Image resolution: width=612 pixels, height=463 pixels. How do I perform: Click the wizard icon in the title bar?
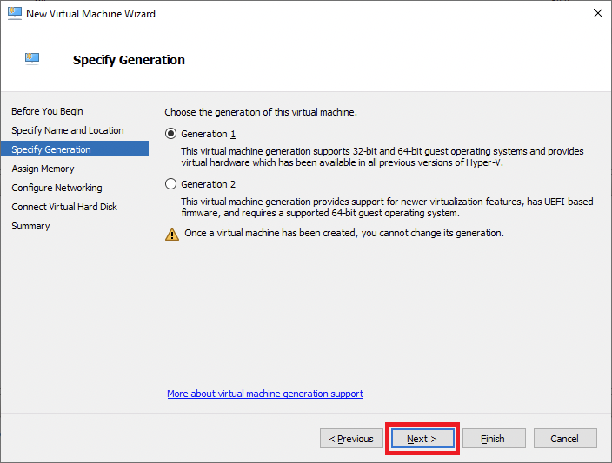point(13,14)
